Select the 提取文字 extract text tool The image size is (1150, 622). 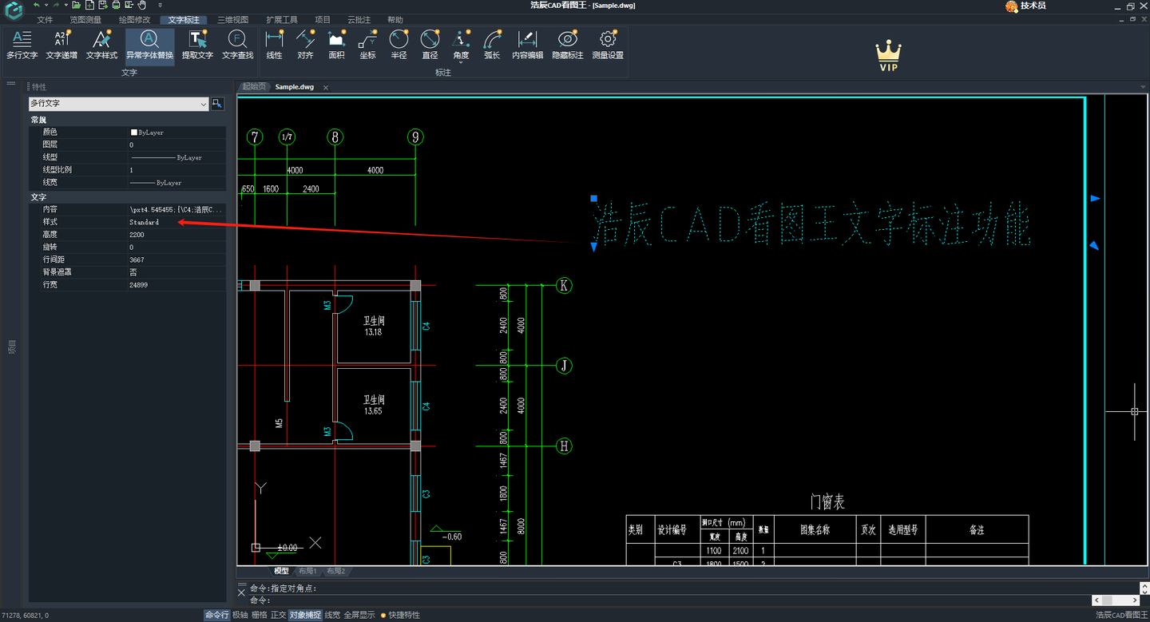pos(197,45)
